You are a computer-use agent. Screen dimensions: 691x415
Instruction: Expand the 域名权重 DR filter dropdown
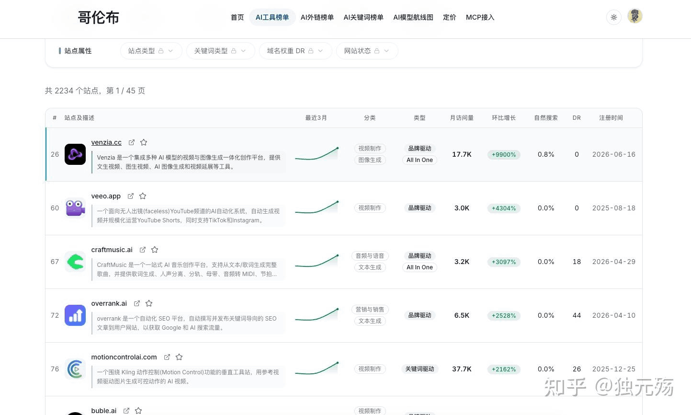coord(295,51)
